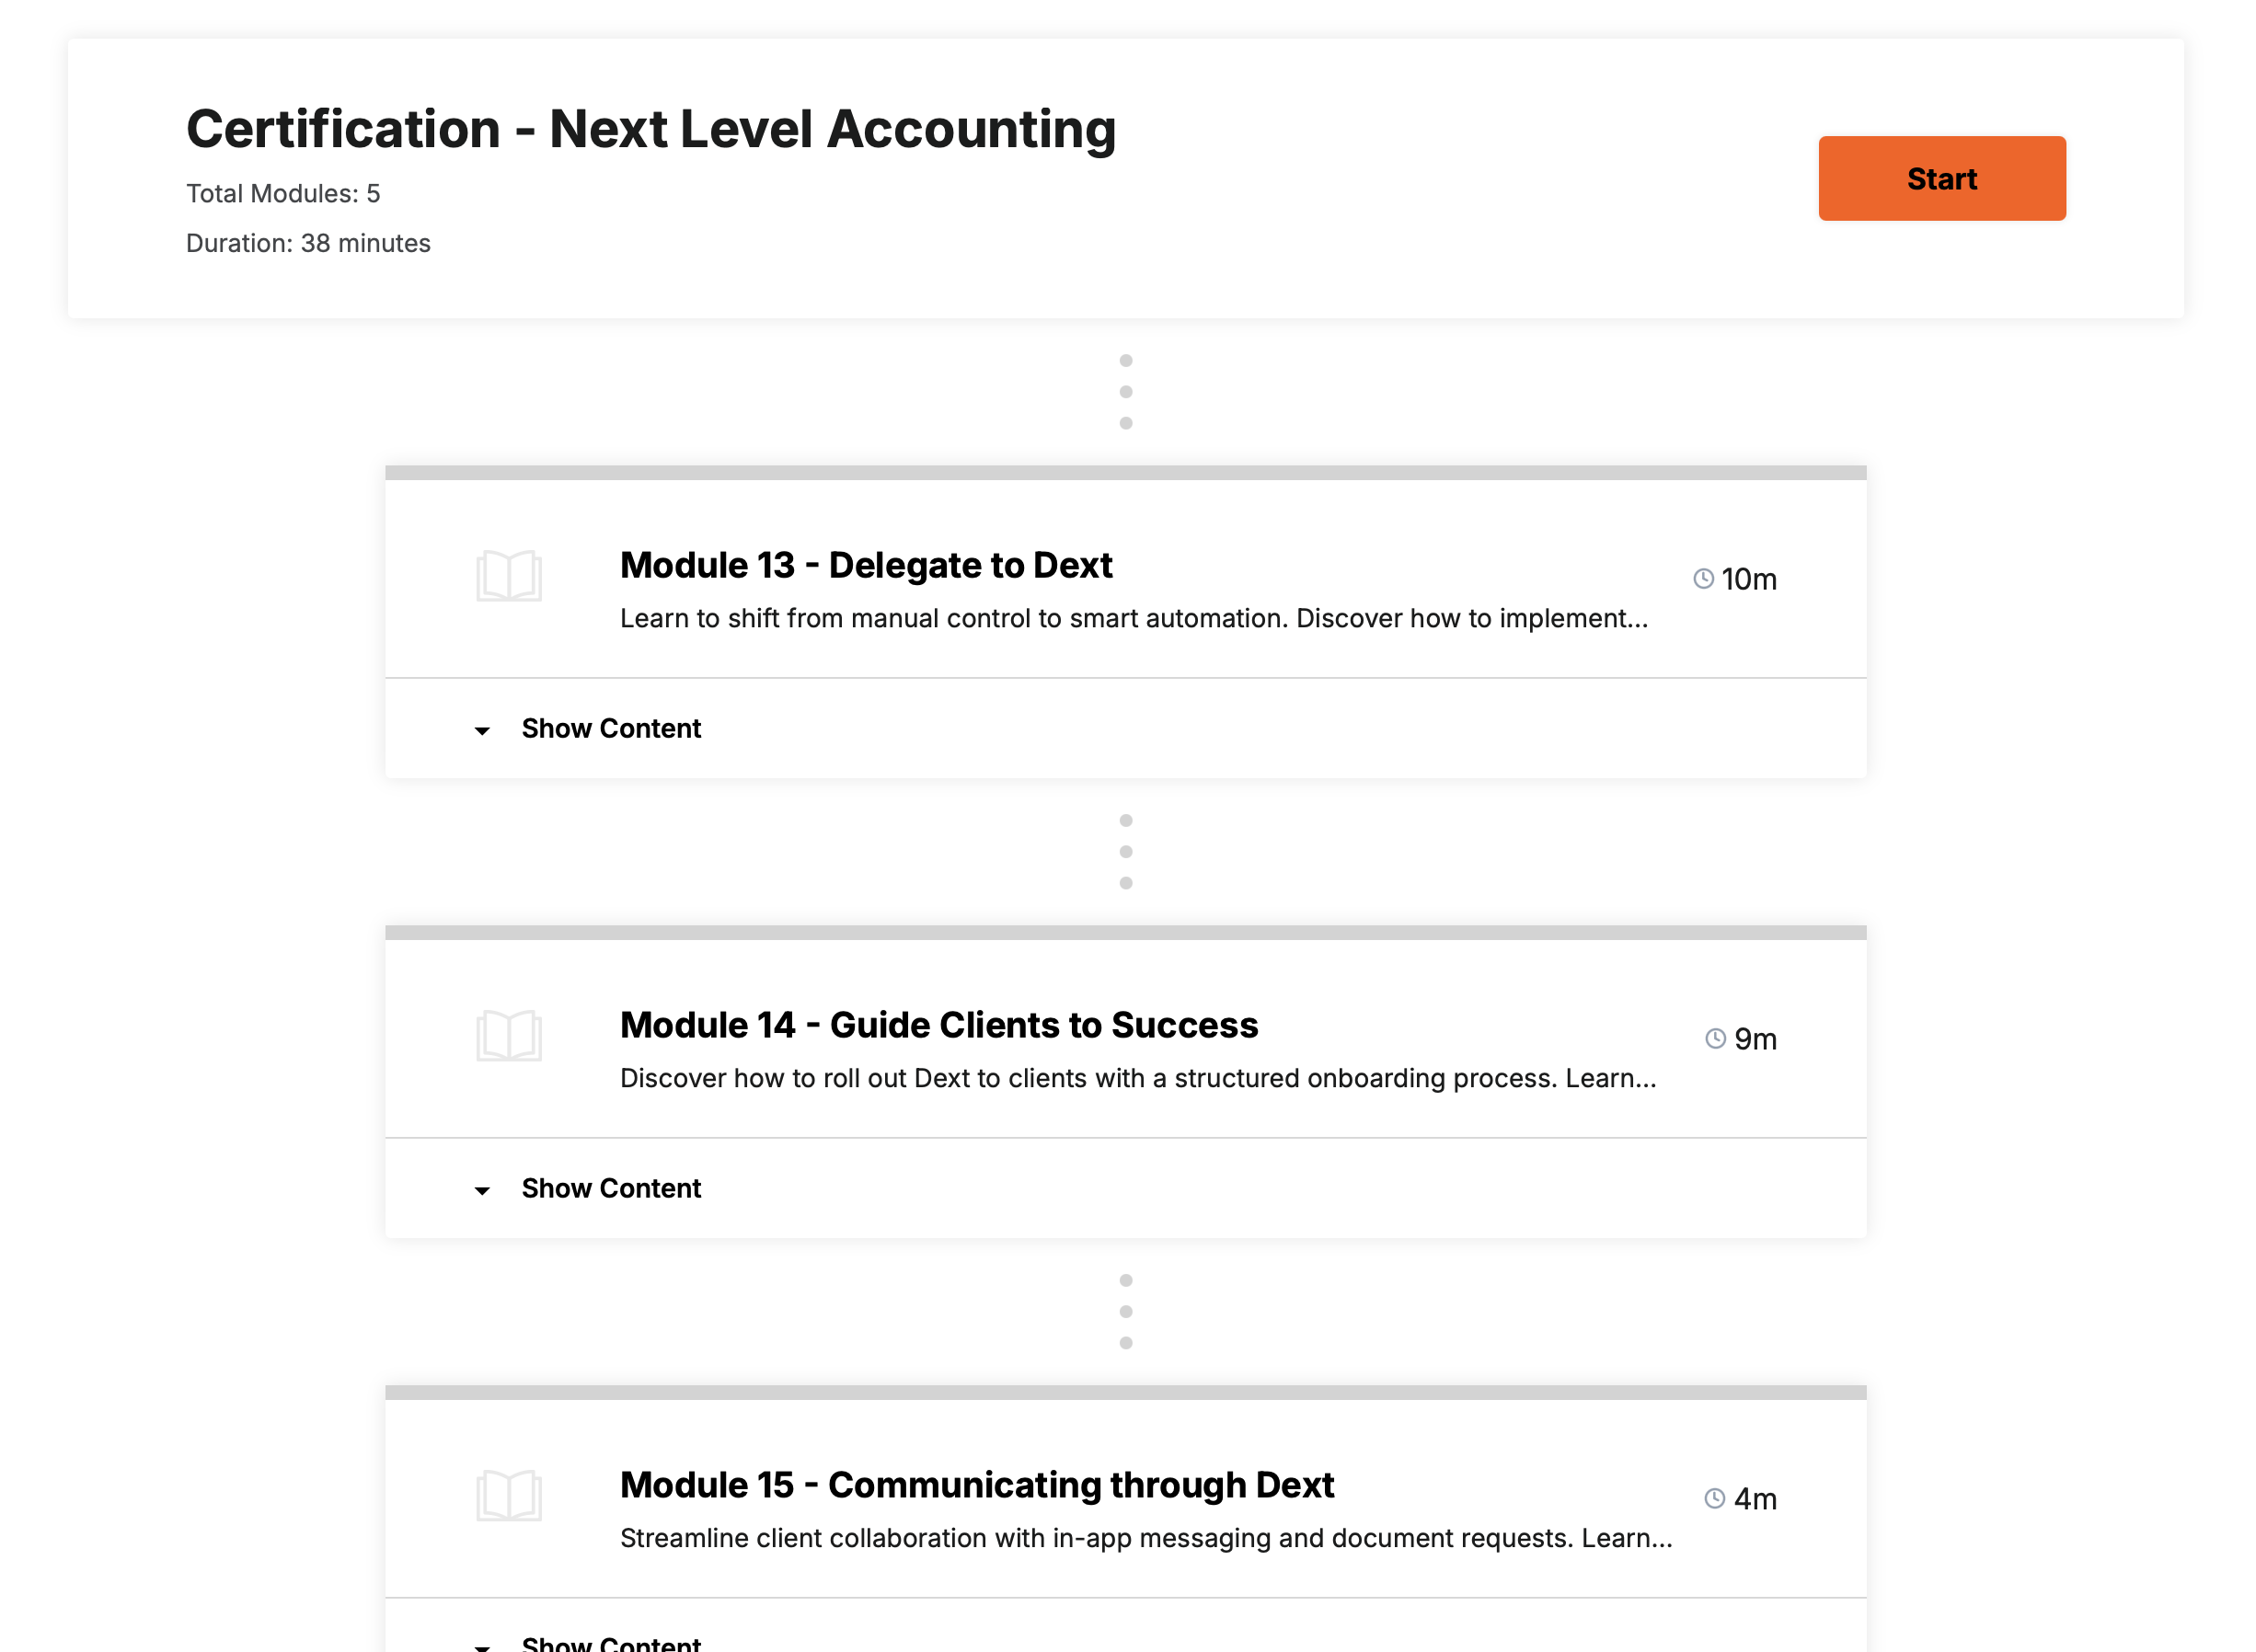
Task: Click the orange Start button
Action: tap(1942, 178)
